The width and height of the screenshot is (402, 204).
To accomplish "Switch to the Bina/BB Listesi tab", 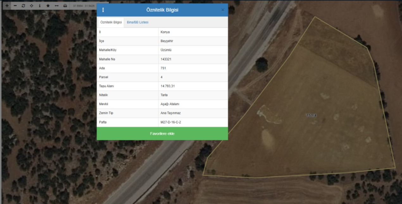I will (x=137, y=22).
